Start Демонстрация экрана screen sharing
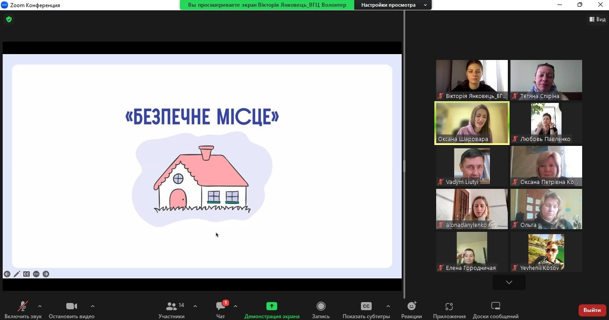The height and width of the screenshot is (320, 609). coord(272,310)
